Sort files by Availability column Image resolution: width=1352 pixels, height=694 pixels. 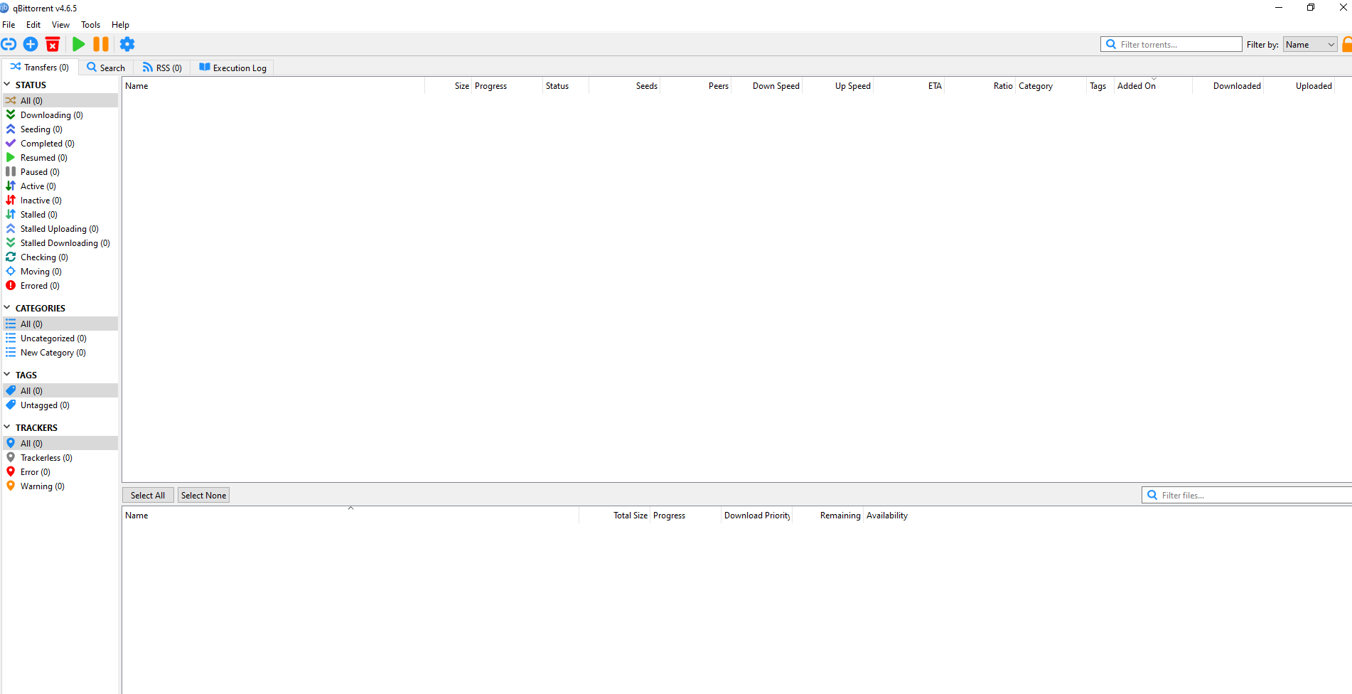887,516
